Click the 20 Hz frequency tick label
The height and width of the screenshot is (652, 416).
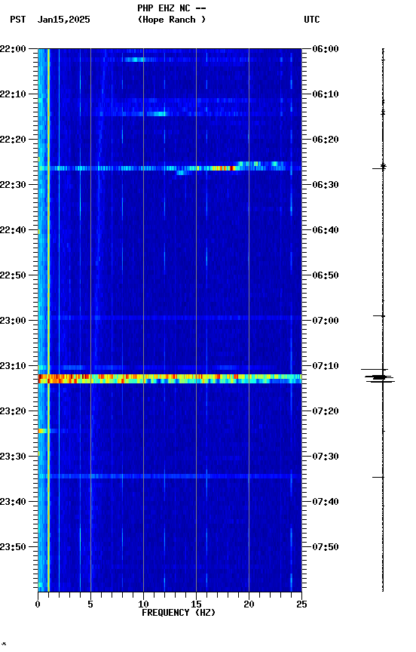pos(249,604)
